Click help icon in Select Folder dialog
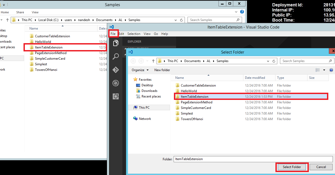The image size is (335, 175). pyautogui.click(x=331, y=70)
